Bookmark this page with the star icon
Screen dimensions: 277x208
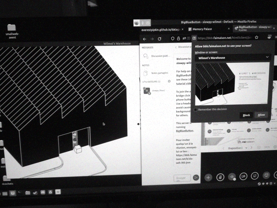tap(257, 37)
